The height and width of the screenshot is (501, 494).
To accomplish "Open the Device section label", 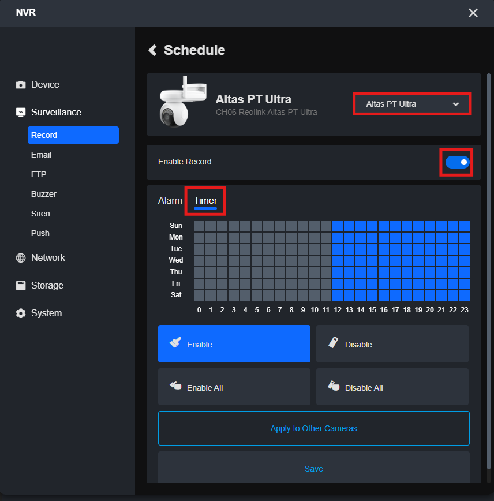I will pyautogui.click(x=45, y=85).
